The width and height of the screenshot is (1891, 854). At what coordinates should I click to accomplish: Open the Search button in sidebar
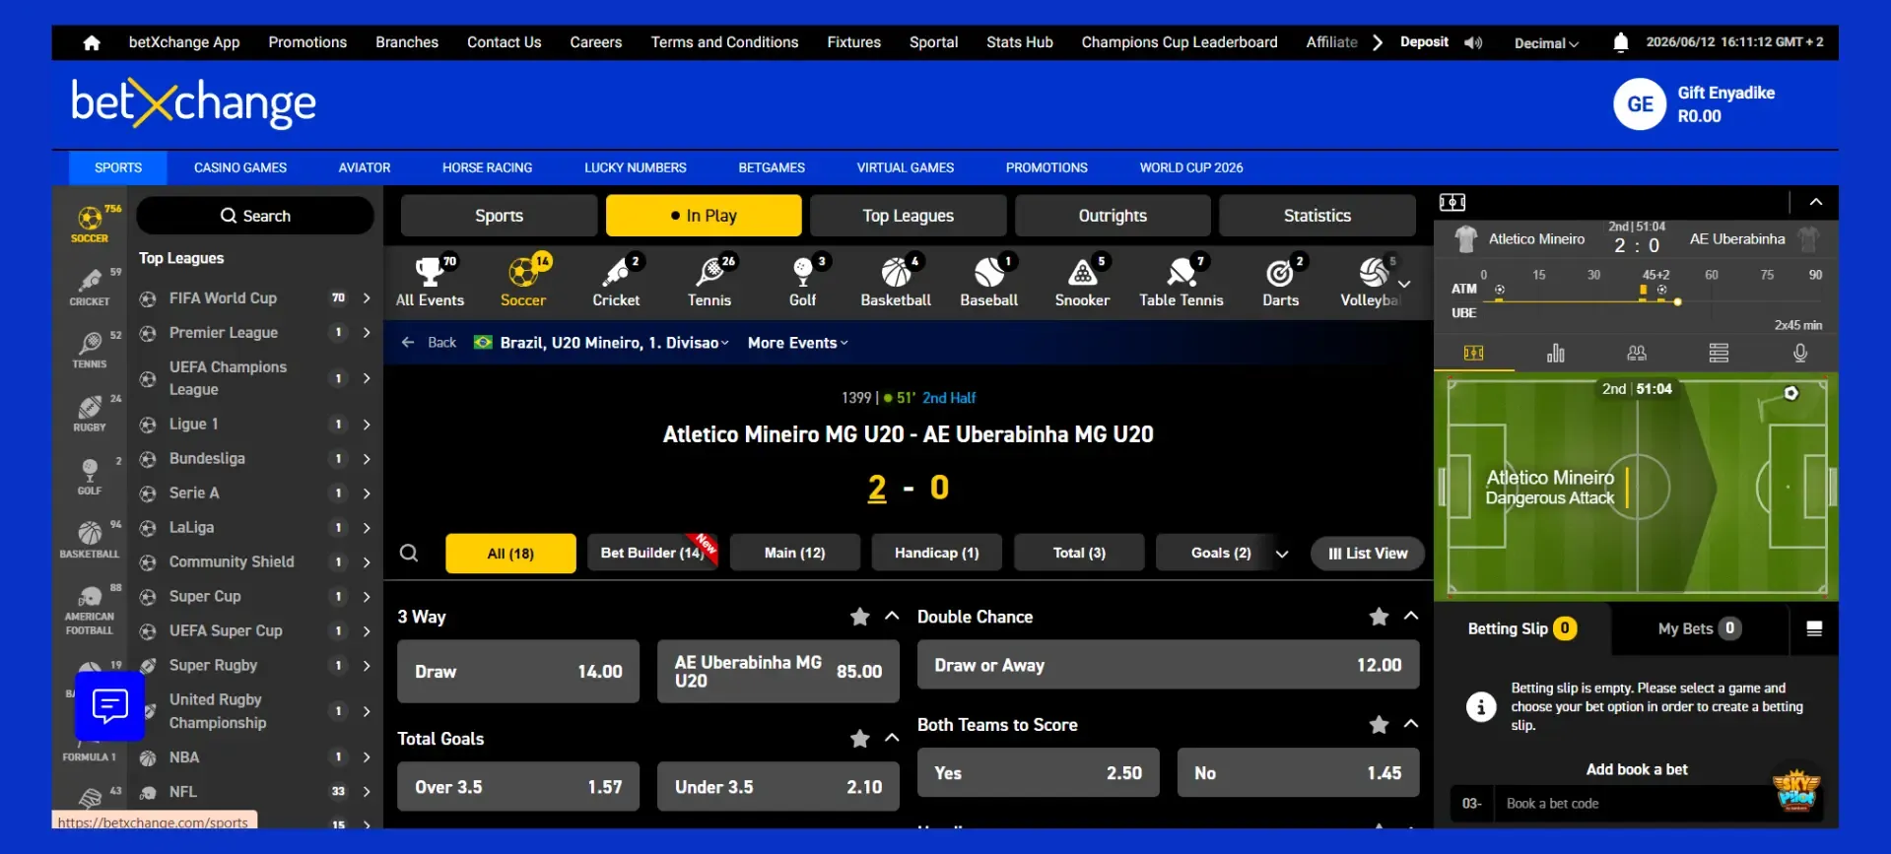[255, 216]
